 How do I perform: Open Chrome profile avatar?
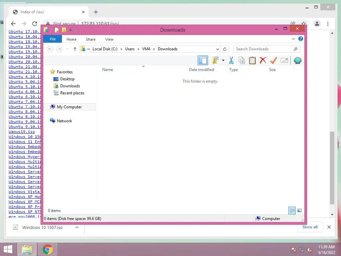(317, 24)
